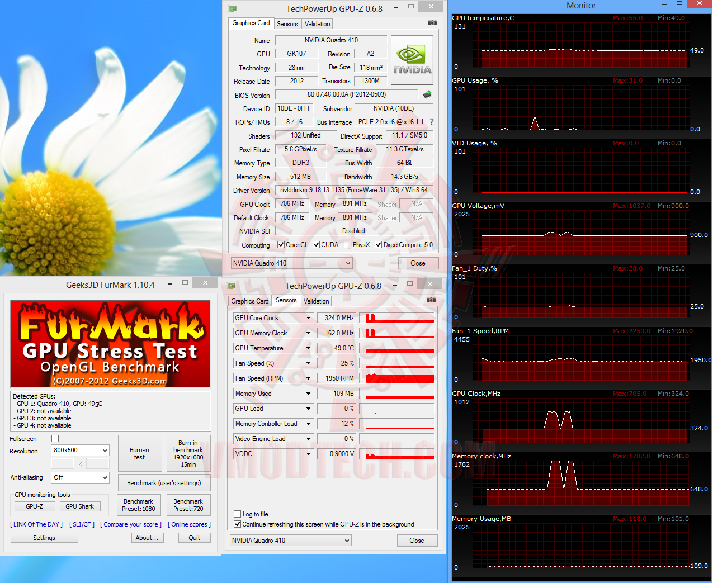Viewport: 713px width, 583px height.
Task: Open the GPU selector dropdown in GPU-Z Sensors window
Action: (291, 541)
